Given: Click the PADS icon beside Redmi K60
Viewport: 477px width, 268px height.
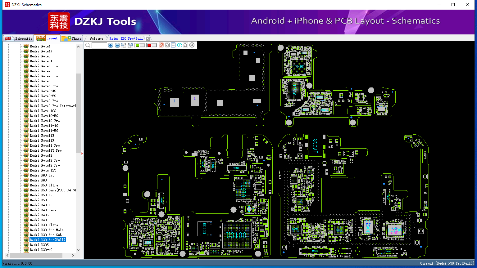Looking at the screenshot, I should tap(26, 180).
